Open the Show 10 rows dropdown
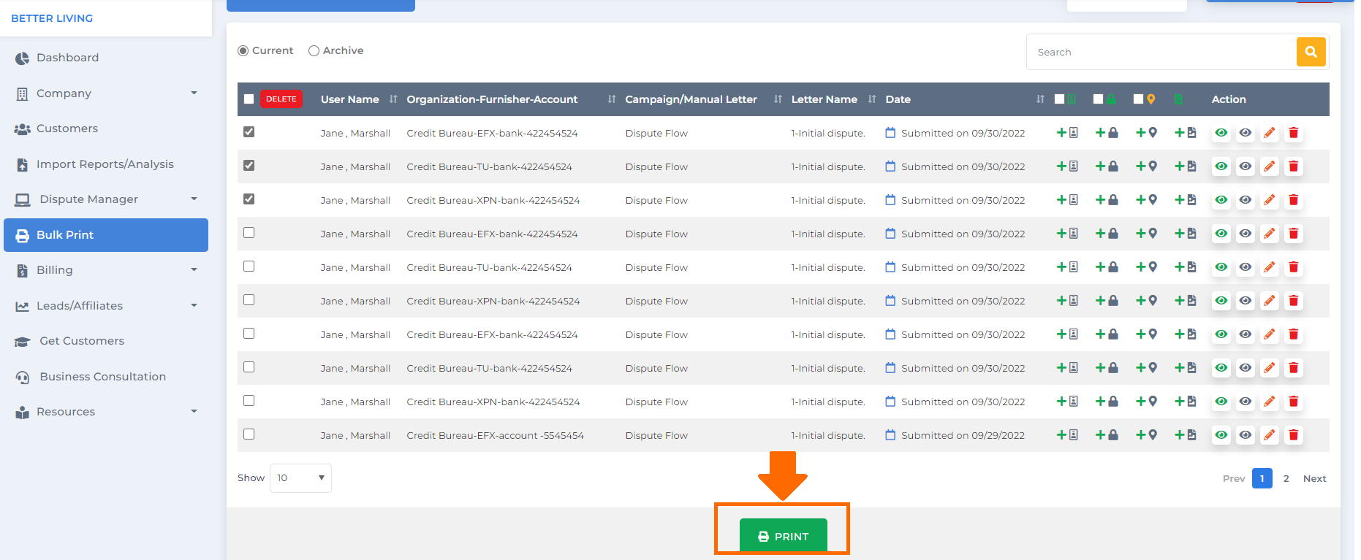 (300, 478)
